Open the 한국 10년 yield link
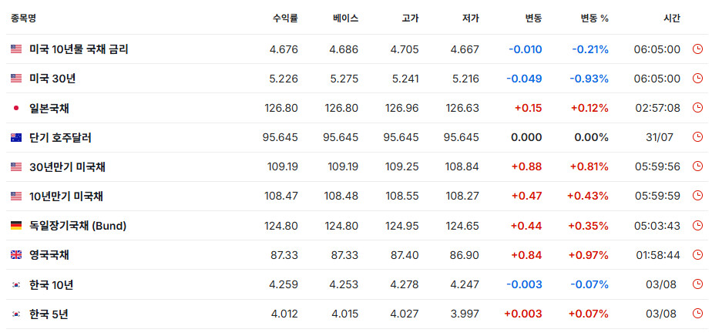 (52, 284)
